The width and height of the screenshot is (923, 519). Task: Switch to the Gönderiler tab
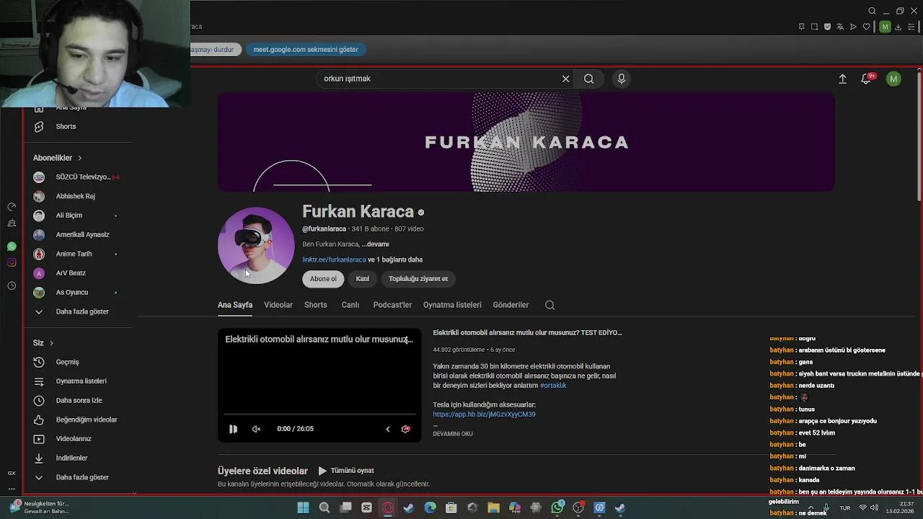pyautogui.click(x=511, y=305)
